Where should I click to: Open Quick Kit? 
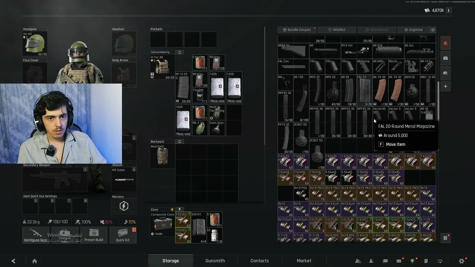point(123,235)
